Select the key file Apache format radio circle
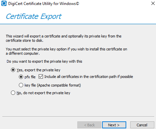 [x=21, y=85]
